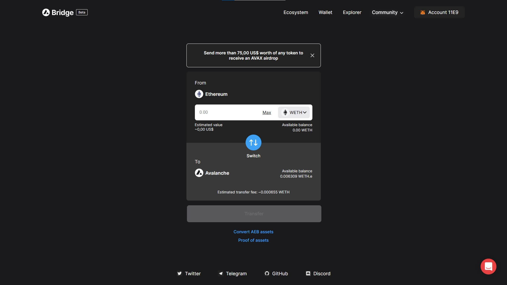507x285 pixels.
Task: Expand the WETH token dropdown
Action: click(294, 112)
